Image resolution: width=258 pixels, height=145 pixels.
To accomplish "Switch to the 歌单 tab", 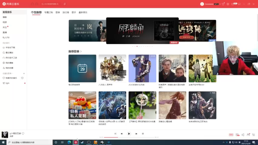I will pos(58,12).
